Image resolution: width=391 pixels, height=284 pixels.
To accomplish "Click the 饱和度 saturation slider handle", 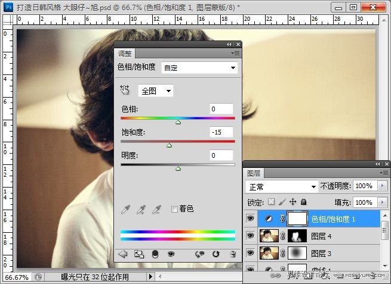I will tap(170, 145).
